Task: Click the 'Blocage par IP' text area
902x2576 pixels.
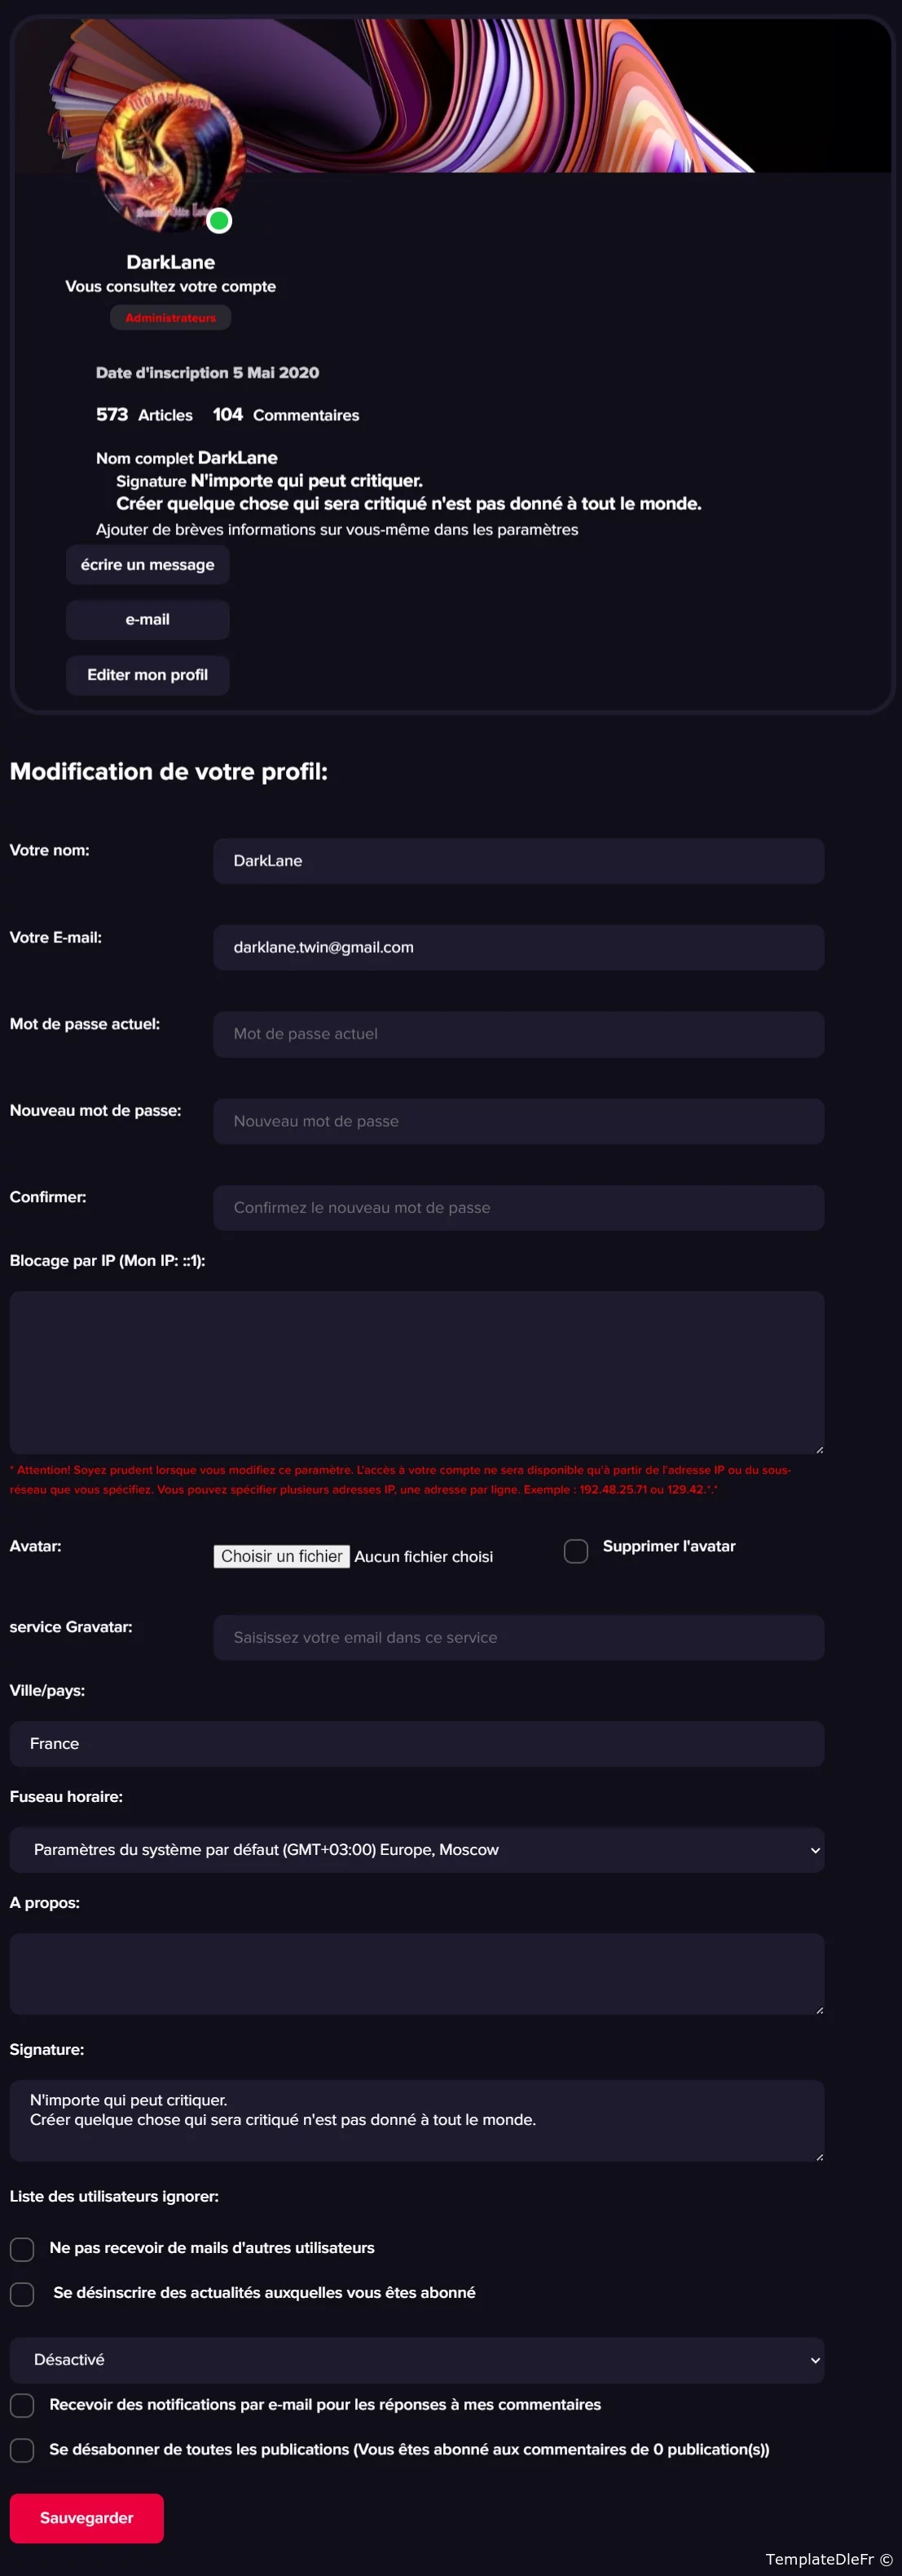Action: 416,1372
